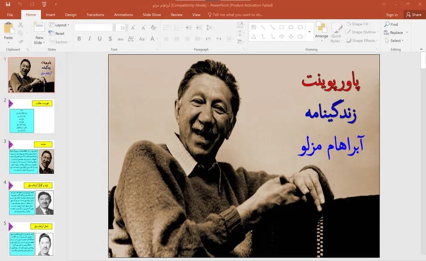Click the New Slide icon

tap(39, 27)
